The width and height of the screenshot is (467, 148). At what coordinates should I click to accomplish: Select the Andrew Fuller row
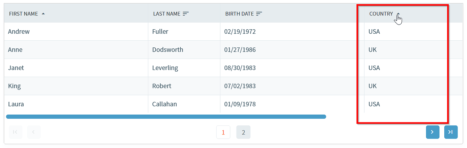pos(234,32)
